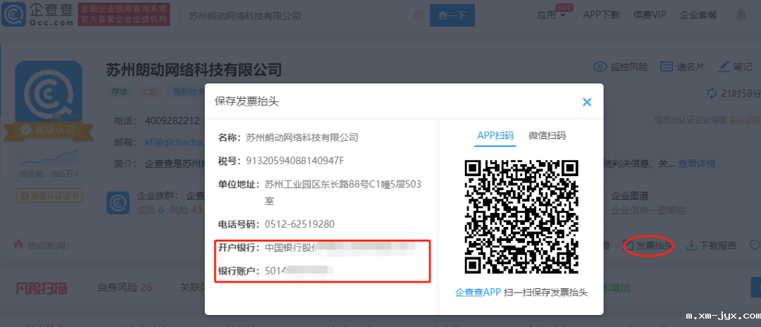Click the refresh icon beside 21时58分
The height and width of the screenshot is (327, 761).
(712, 93)
